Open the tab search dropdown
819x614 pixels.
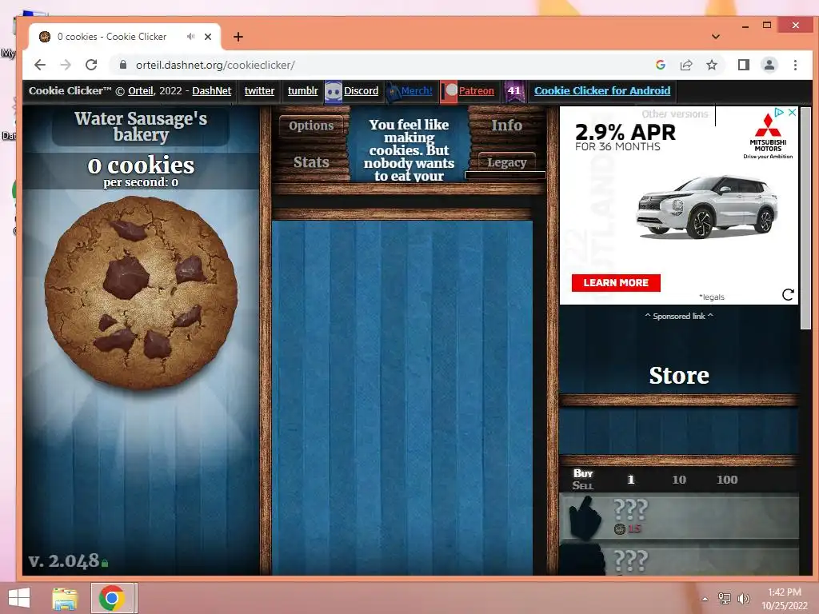click(x=716, y=37)
